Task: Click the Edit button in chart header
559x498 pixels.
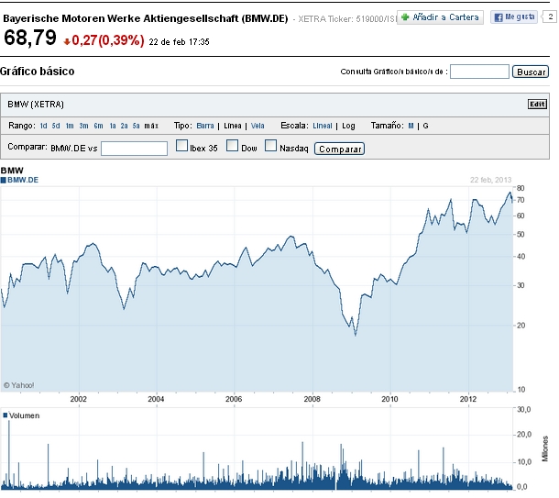Action: [x=537, y=105]
